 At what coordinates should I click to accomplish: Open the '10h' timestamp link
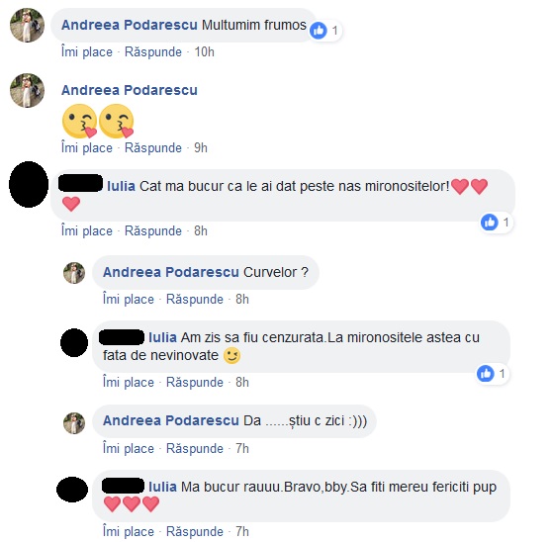[x=204, y=52]
